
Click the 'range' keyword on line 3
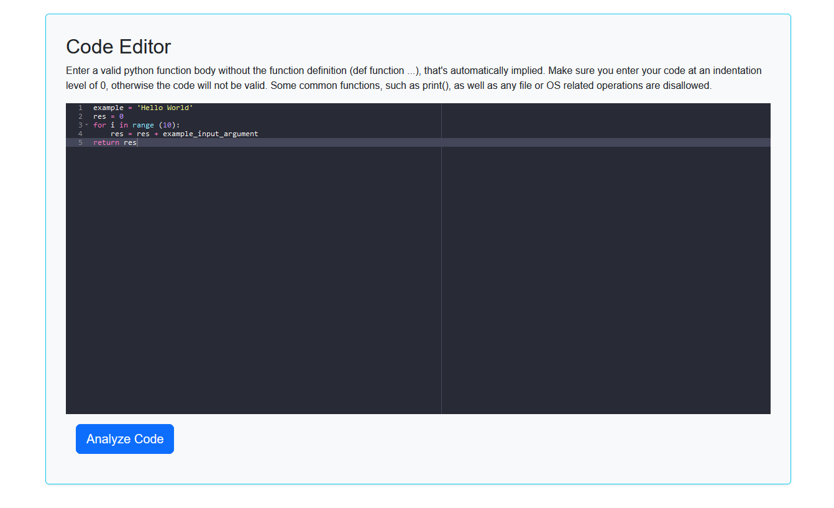point(142,125)
